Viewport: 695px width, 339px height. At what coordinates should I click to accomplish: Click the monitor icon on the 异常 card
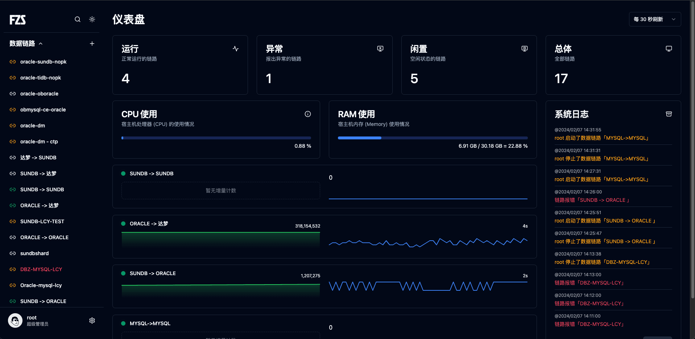[x=380, y=48]
